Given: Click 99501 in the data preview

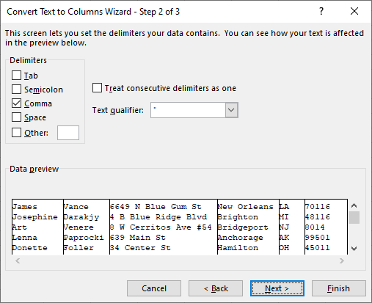Looking at the screenshot, I should pos(318,238).
